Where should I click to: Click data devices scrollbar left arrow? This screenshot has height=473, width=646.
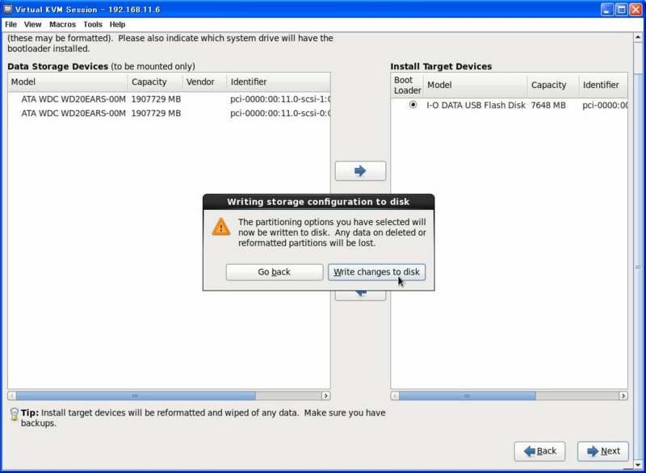12,396
